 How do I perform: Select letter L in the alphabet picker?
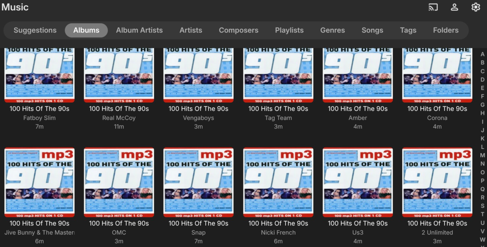(x=482, y=147)
